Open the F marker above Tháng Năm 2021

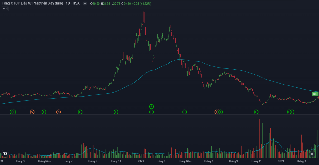(x=44, y=112)
